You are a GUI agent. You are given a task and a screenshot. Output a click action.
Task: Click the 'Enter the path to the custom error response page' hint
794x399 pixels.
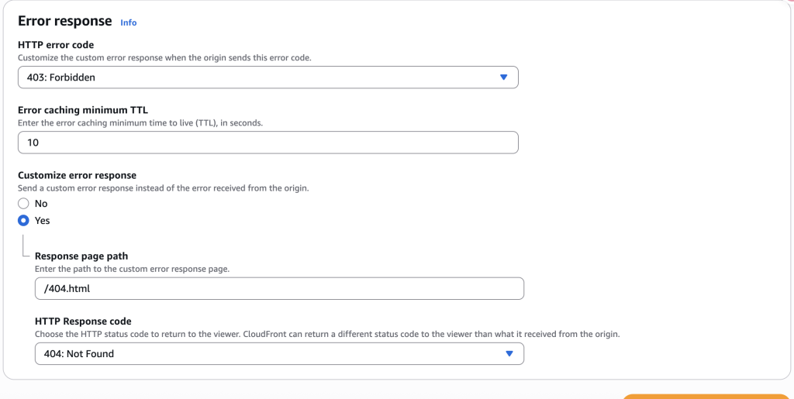point(132,269)
